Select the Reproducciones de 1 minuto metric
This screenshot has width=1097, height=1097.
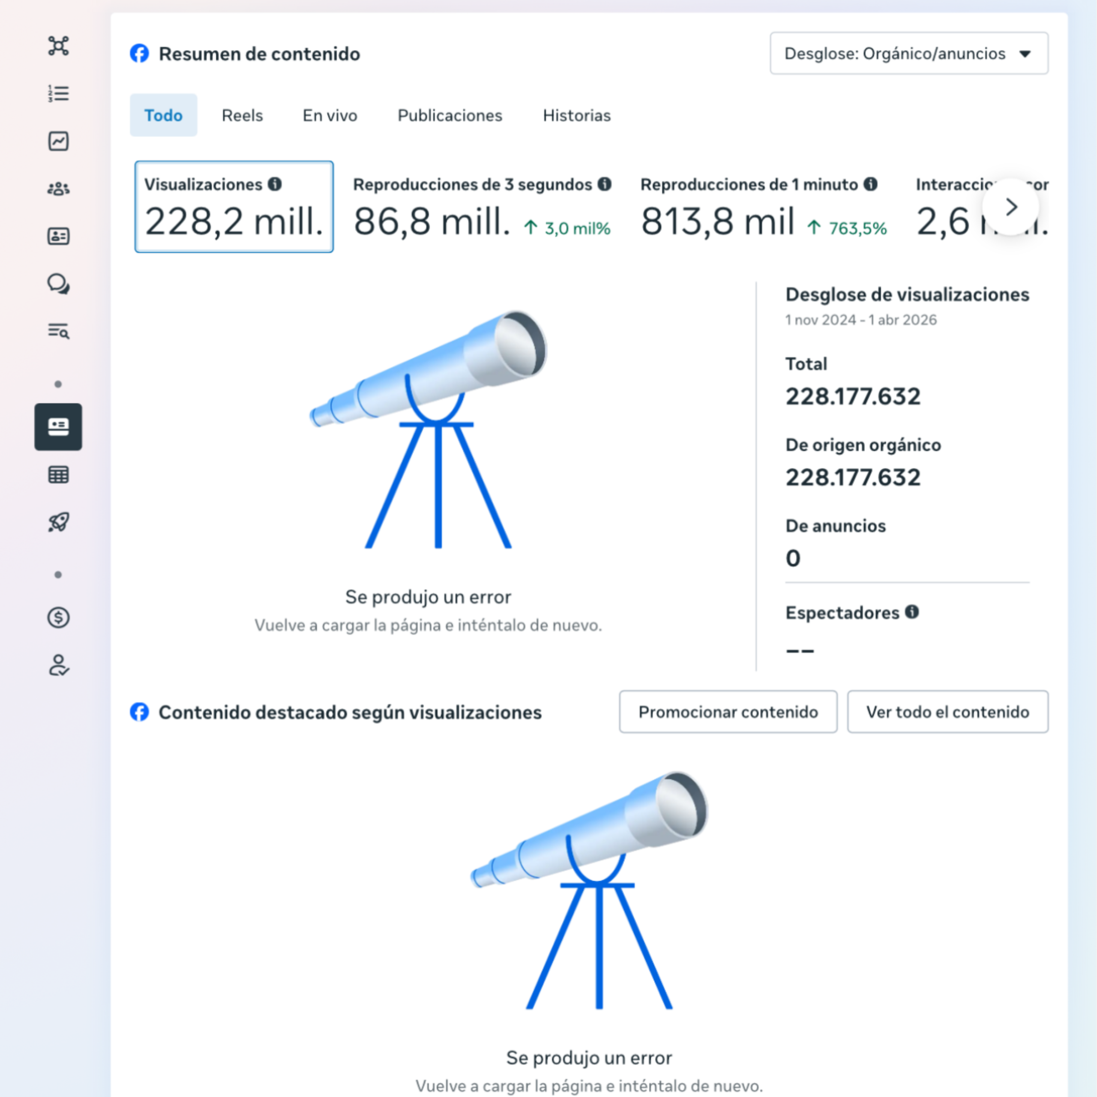pos(764,207)
